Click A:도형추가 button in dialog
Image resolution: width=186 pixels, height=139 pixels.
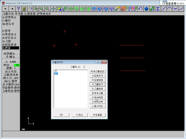(97, 76)
